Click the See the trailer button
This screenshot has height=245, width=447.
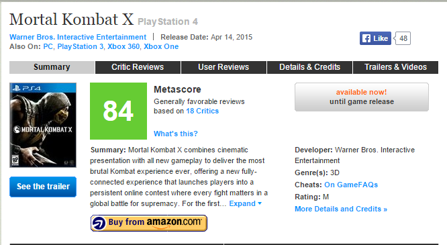(43, 187)
